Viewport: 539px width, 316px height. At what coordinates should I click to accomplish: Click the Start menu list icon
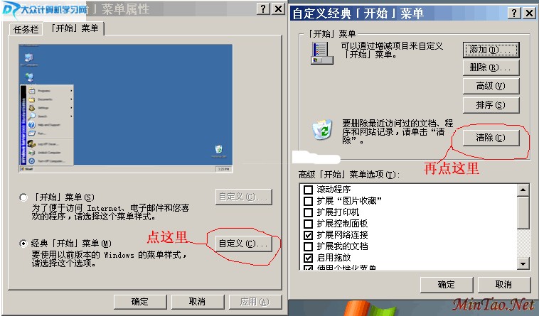(x=321, y=53)
